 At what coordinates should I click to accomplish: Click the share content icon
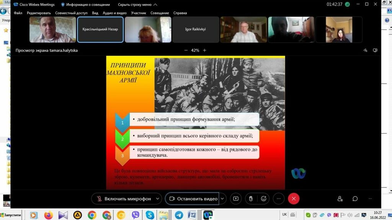pyautogui.click(x=236, y=199)
